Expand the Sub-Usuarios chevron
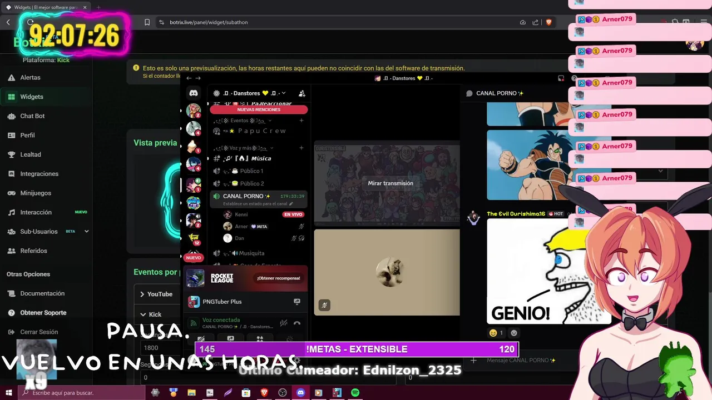The height and width of the screenshot is (400, 712). tap(86, 231)
